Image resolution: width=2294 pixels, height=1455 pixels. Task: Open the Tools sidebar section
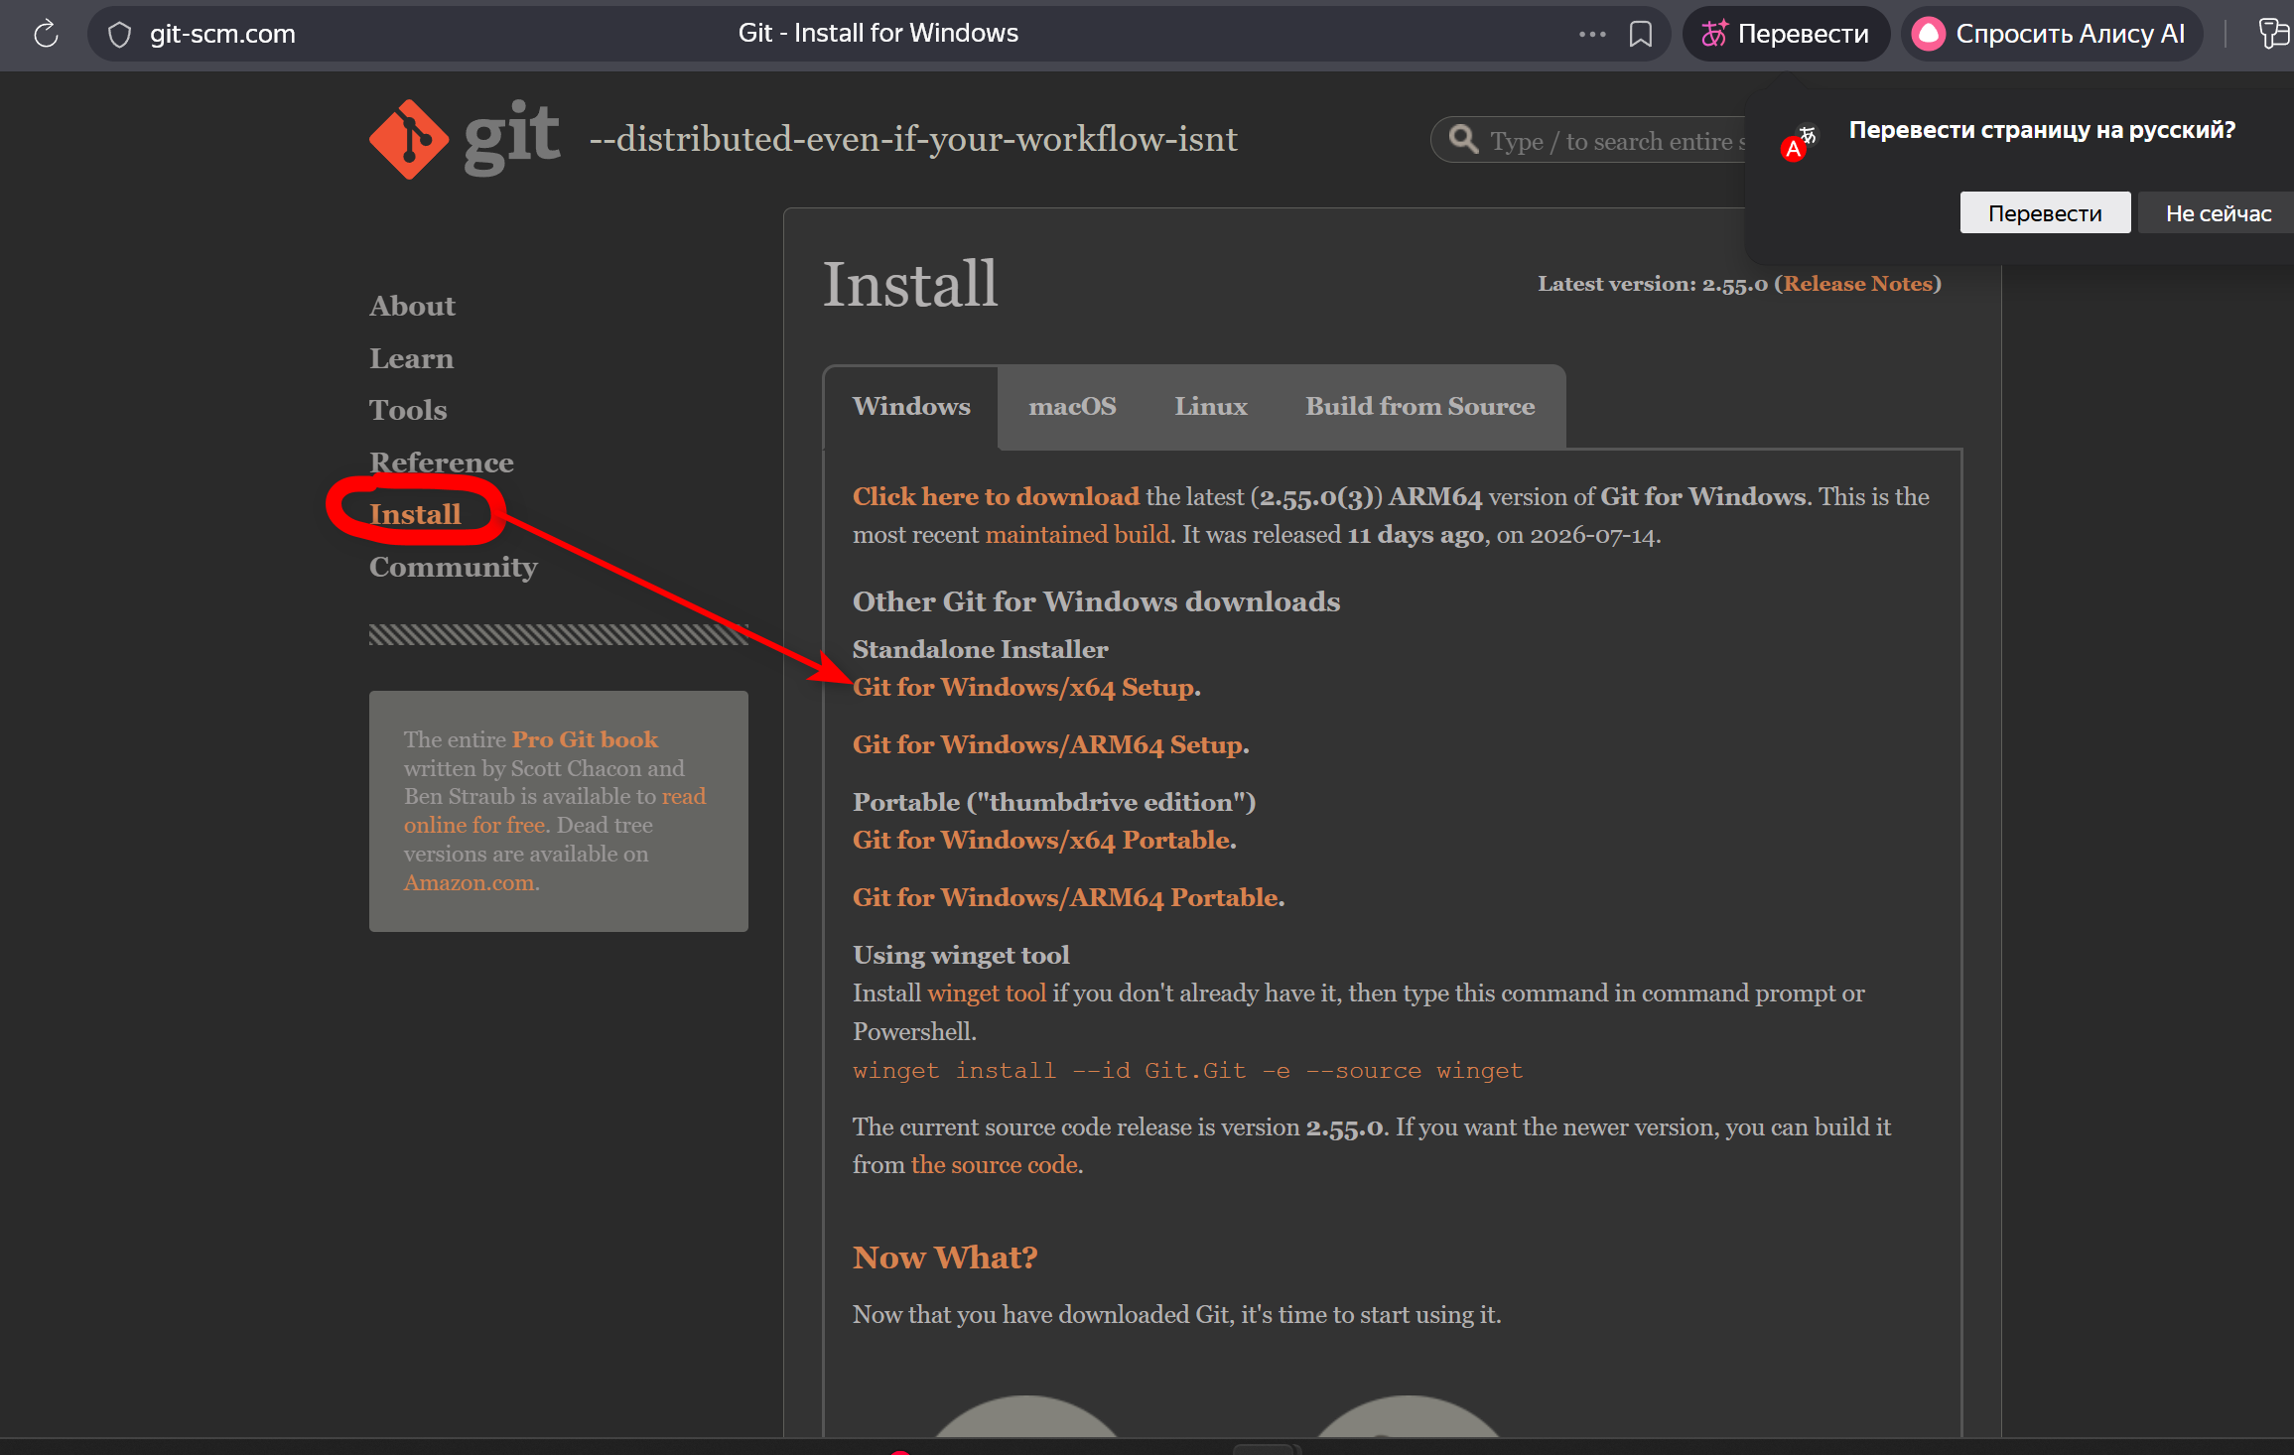[408, 410]
